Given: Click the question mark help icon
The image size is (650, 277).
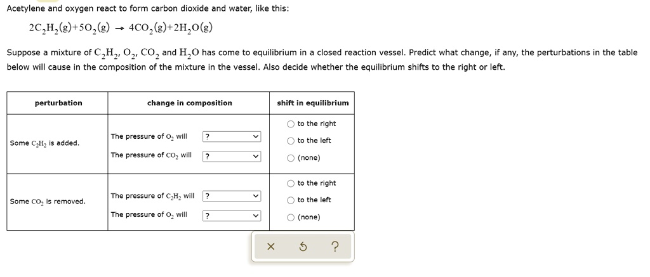Looking at the screenshot, I should pos(335,247).
